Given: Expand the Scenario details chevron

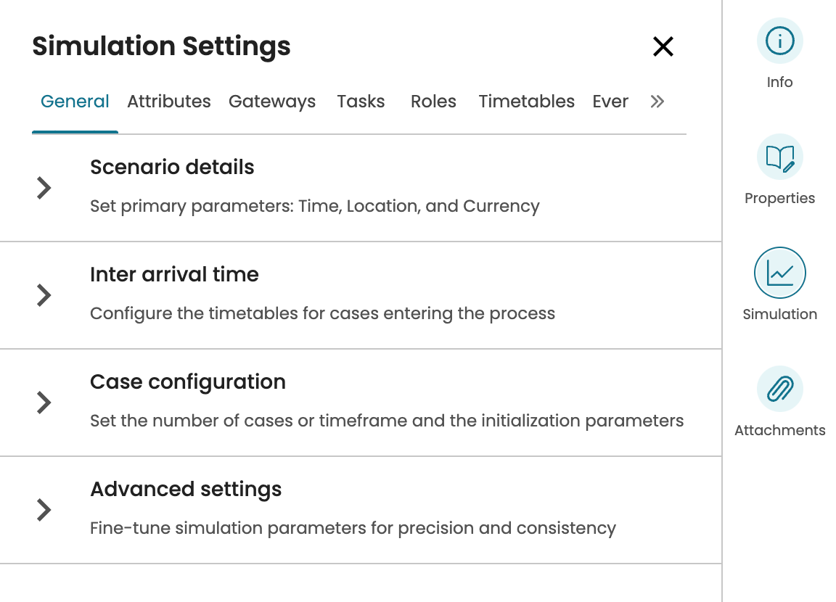Looking at the screenshot, I should click(x=44, y=188).
